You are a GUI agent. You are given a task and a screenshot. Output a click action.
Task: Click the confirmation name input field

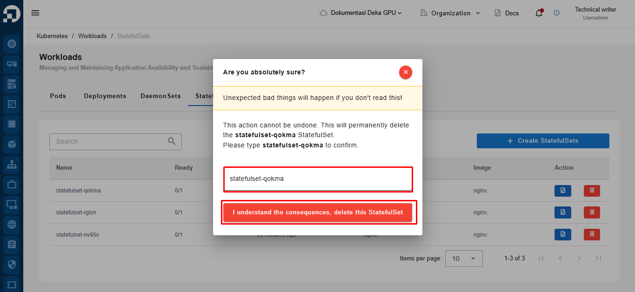pyautogui.click(x=318, y=179)
